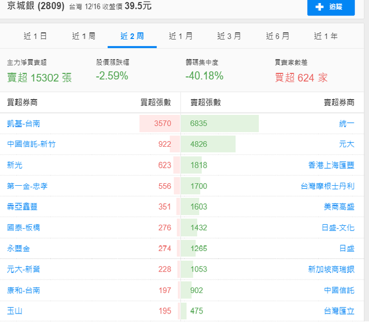Click the 4826 sell volume value
Screen dimensions: 369x332
tap(199, 144)
